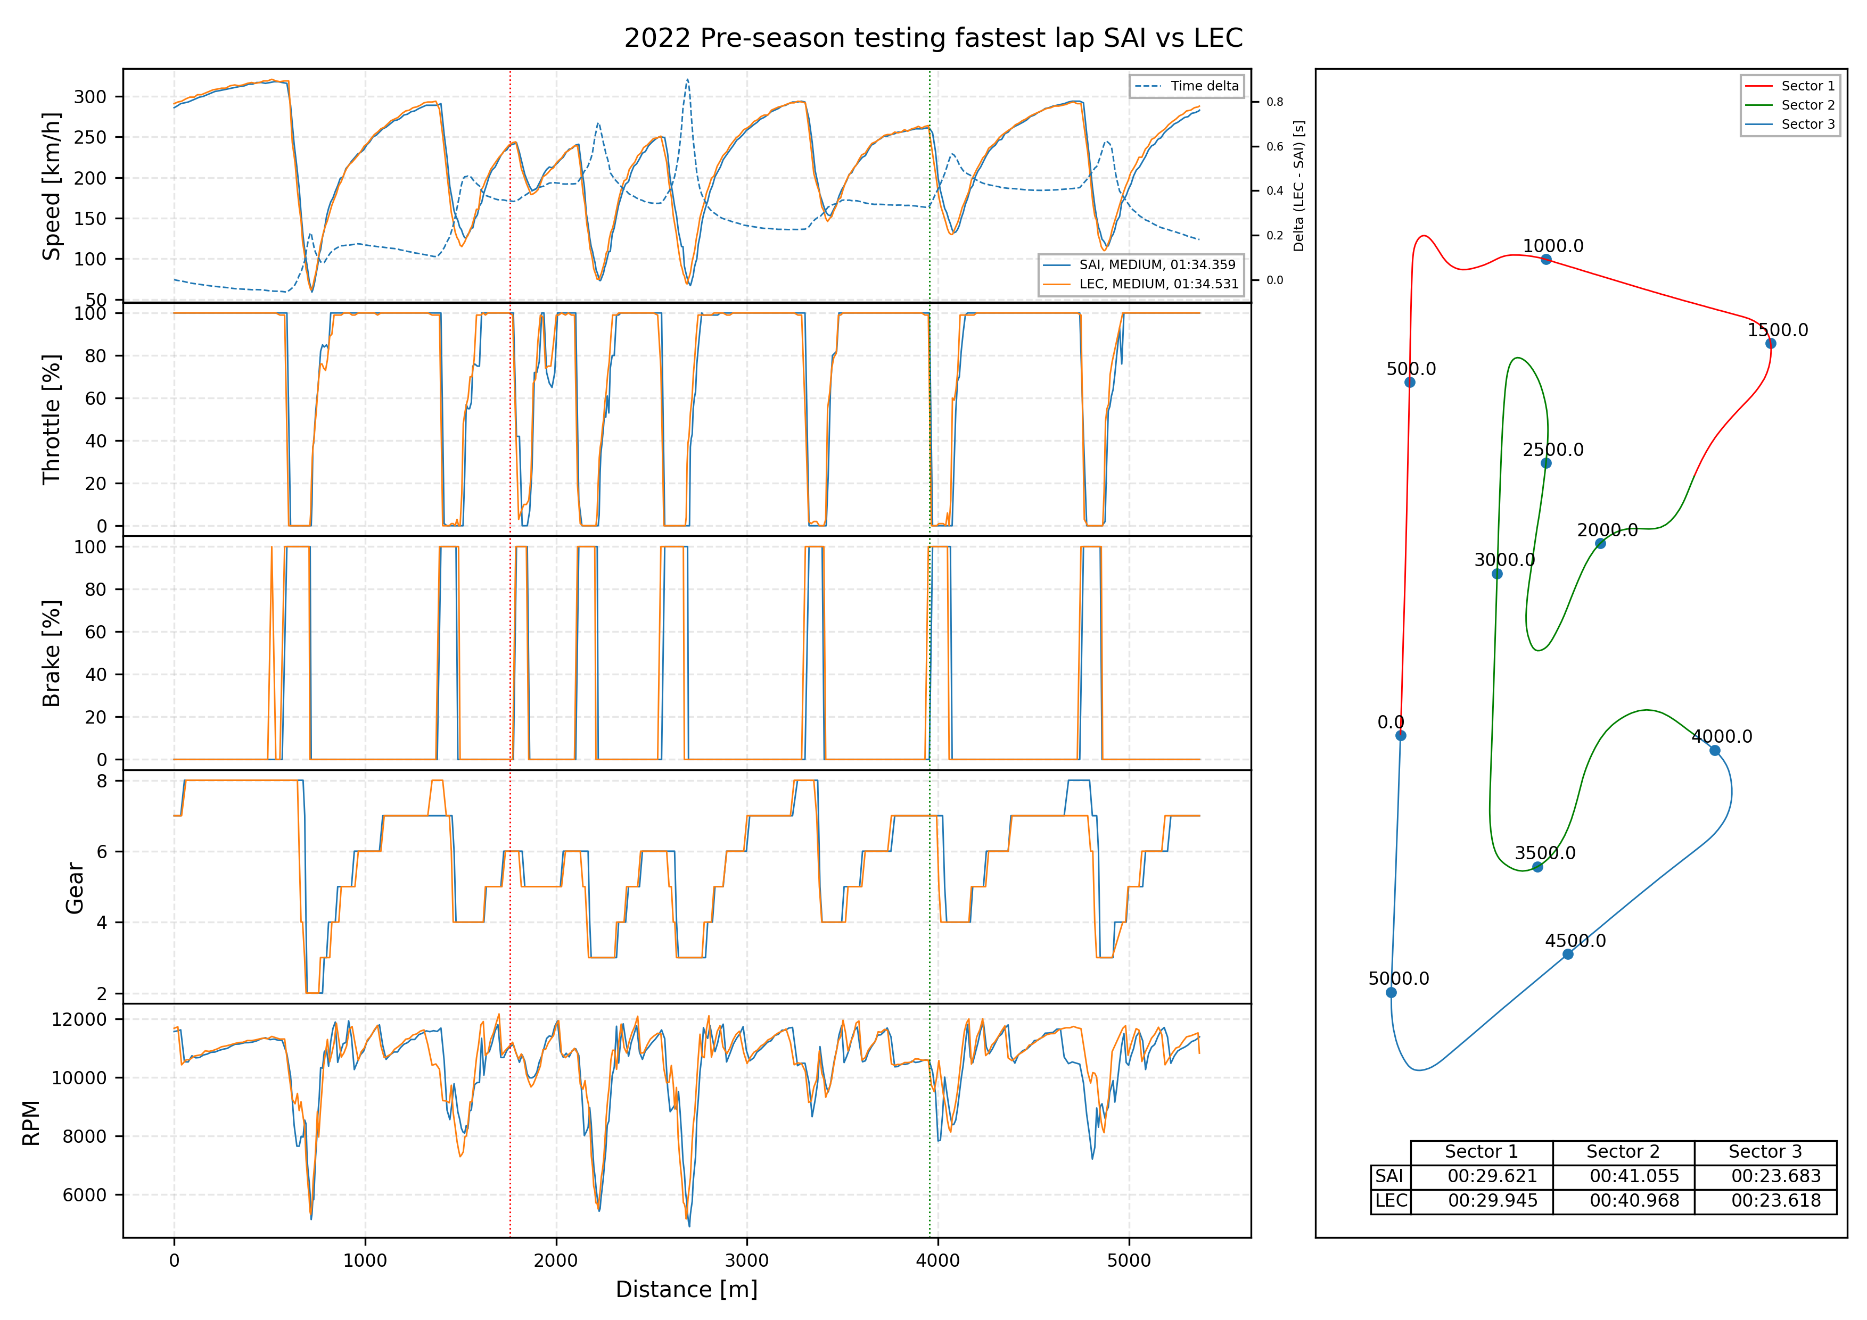Click the 'Sector 3' legend entry on the track map
The width and height of the screenshot is (1867, 1320).
1790,124
